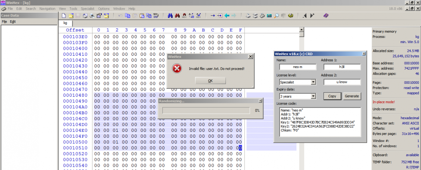Open the Specialist menu
The height and width of the screenshot is (170, 421).
coord(88,8)
